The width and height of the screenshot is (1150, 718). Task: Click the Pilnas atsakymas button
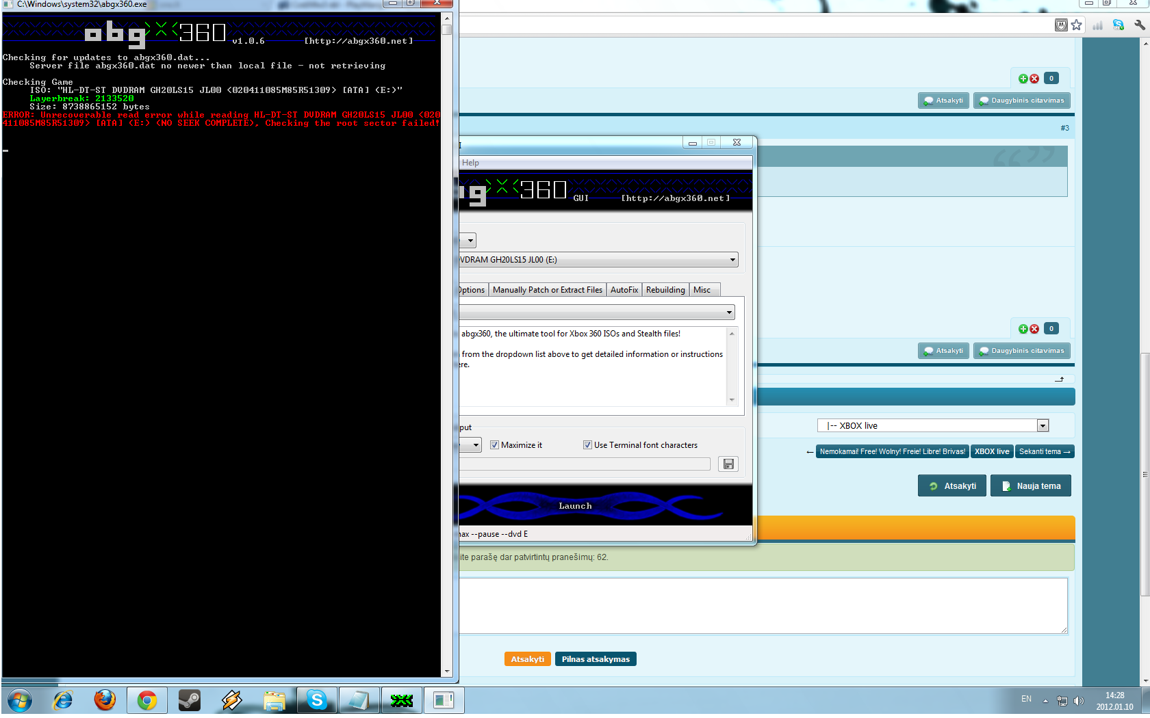point(596,659)
